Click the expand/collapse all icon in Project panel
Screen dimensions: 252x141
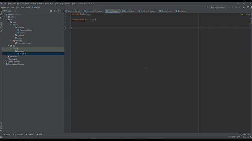tap(55, 11)
